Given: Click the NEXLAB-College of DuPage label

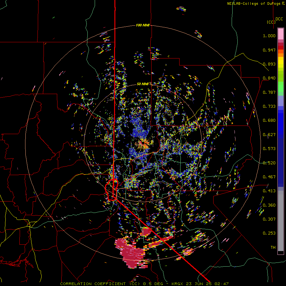Looking at the screenshot, I should (255, 3).
